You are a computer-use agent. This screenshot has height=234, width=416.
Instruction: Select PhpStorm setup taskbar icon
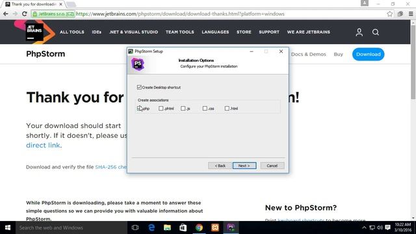click(x=231, y=227)
